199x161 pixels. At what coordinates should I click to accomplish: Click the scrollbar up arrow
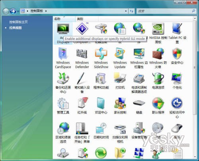tap(195, 18)
